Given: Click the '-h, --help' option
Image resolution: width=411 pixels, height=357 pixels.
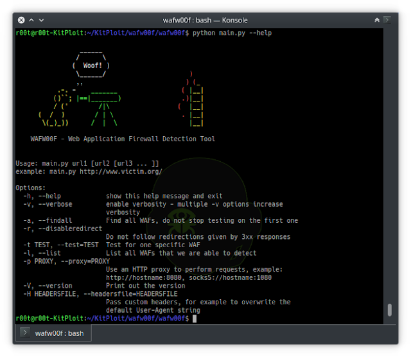Looking at the screenshot, I should coord(42,196).
